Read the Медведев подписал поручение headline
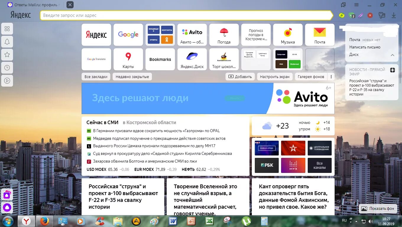Image resolution: width=402 pixels, height=227 pixels. coord(159,138)
